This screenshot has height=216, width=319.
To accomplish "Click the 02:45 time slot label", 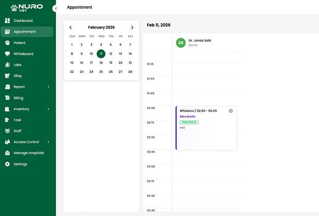I will (151, 152).
